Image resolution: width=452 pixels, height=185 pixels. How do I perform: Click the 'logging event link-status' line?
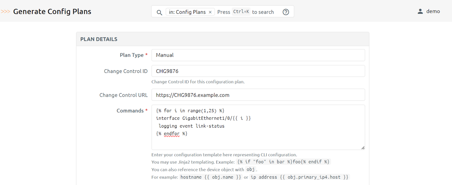[x=192, y=126]
